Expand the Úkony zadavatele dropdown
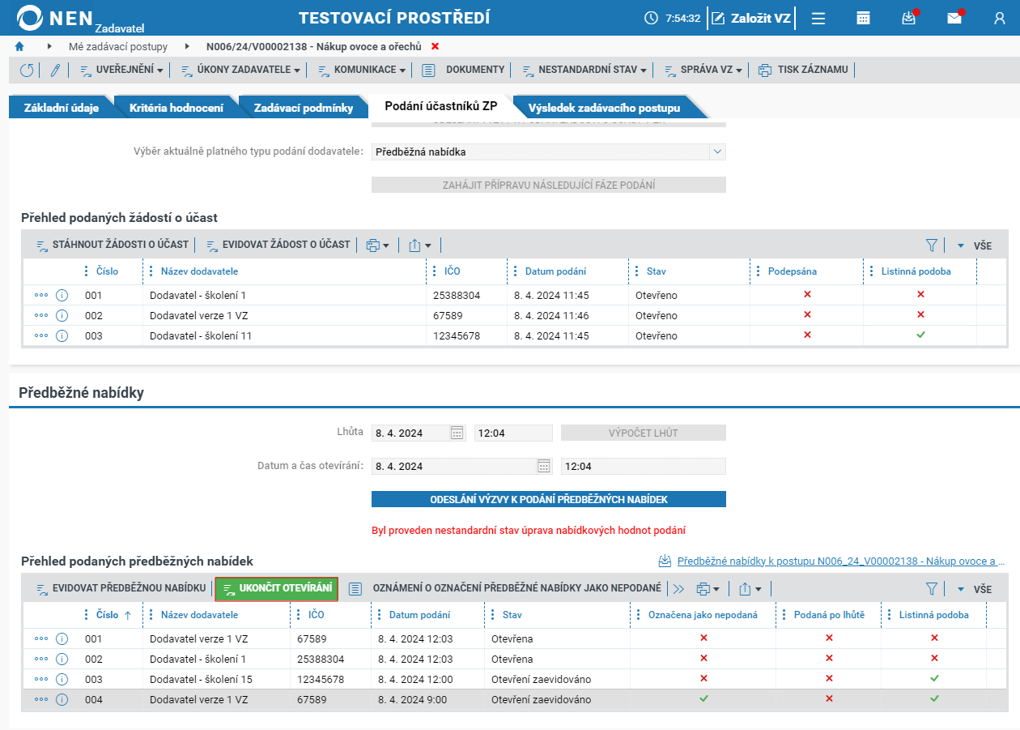Image resolution: width=1020 pixels, height=730 pixels. [240, 70]
